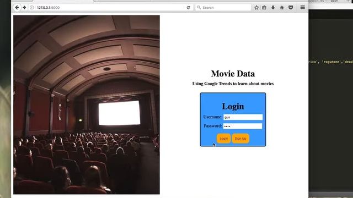Reload the page with the refresh icon
The image size is (353, 198).
(189, 8)
